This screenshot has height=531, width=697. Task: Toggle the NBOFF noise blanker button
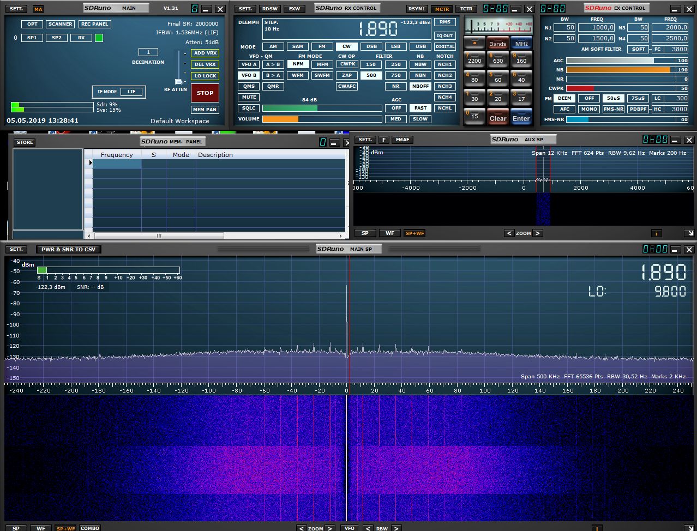coord(420,86)
